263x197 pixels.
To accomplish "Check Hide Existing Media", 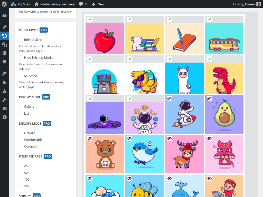I will click(21, 57).
